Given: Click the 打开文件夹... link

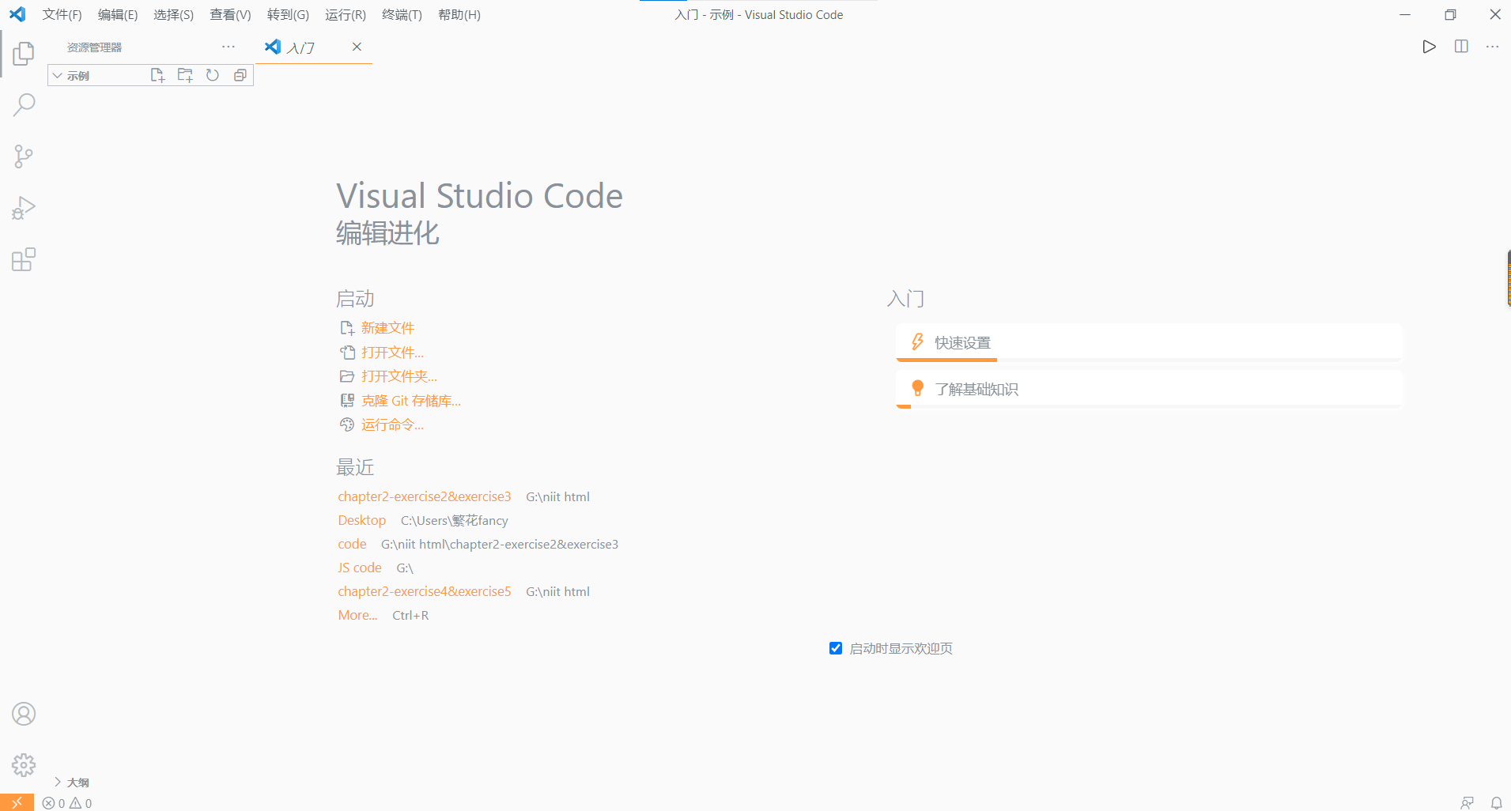Looking at the screenshot, I should tap(399, 376).
